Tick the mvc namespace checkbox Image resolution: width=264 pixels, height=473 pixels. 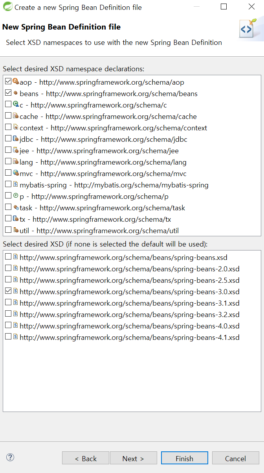pos(8,173)
